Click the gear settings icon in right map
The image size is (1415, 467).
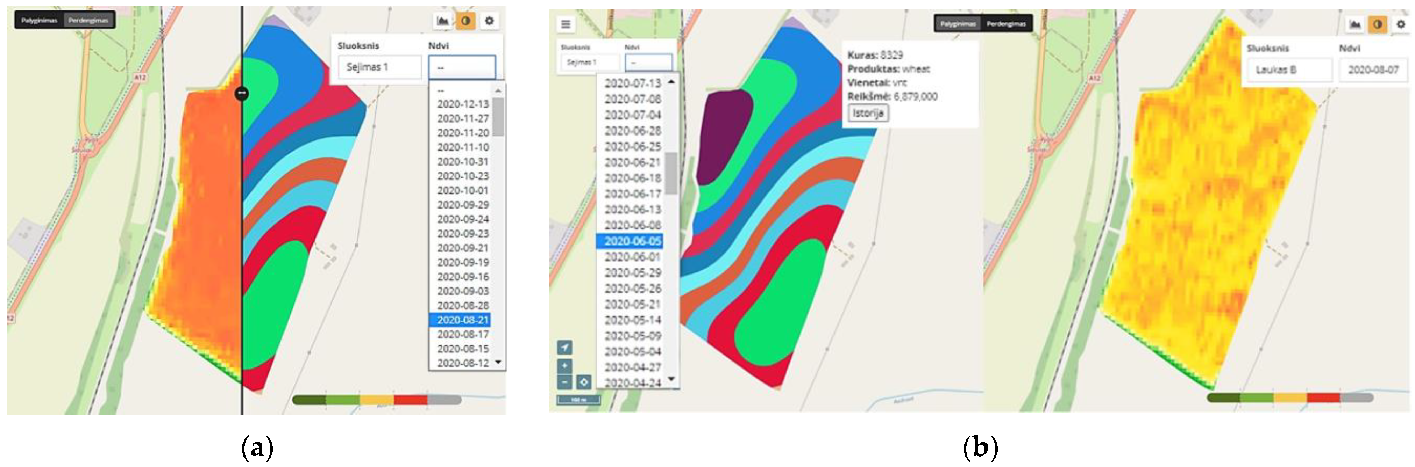(x=1400, y=24)
